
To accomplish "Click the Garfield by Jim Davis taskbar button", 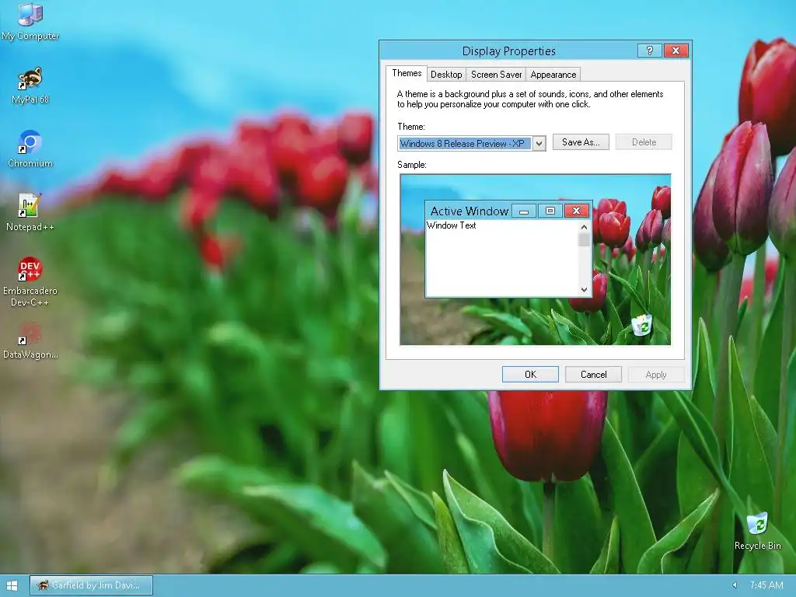I will pos(91,585).
